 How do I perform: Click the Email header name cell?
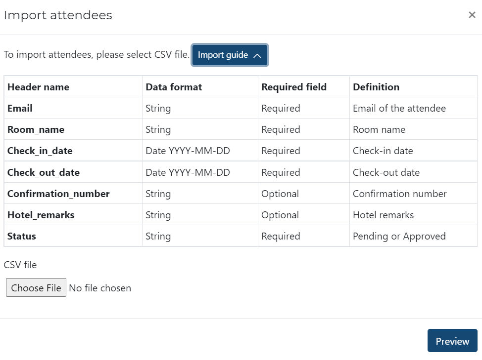click(20, 108)
